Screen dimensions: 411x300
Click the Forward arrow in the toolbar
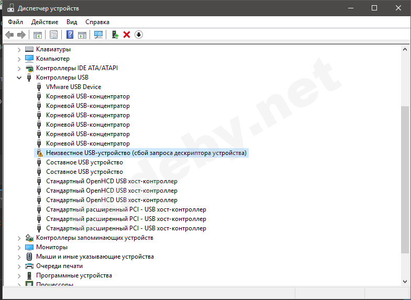pos(21,35)
